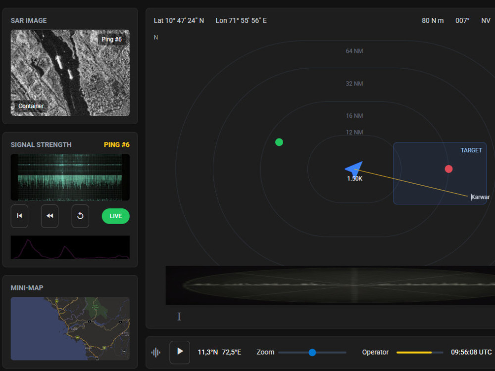Click the sonar sweep strip below radar
Image resolution: width=495 pixels, height=371 pixels.
(330, 285)
